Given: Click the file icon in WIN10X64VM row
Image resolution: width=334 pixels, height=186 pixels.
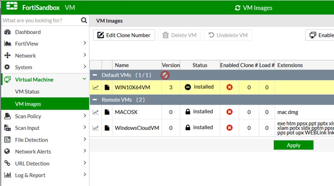Looking at the screenshot, I should [107, 88].
